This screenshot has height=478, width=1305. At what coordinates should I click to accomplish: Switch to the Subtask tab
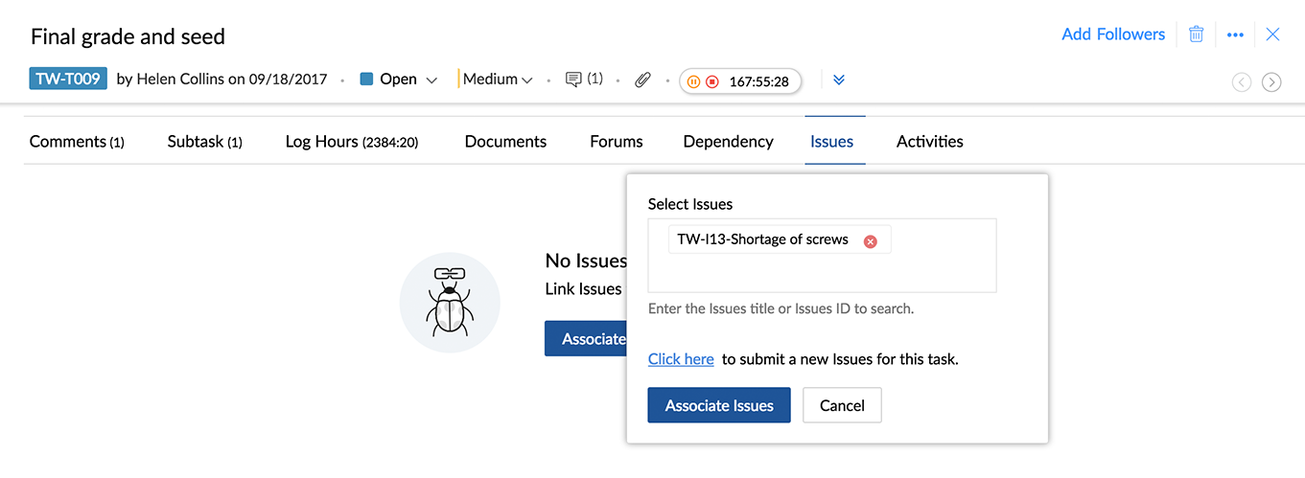(204, 142)
